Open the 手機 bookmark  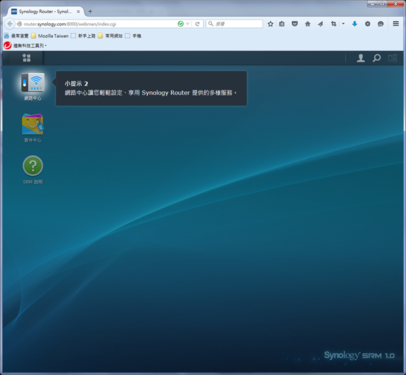point(134,35)
